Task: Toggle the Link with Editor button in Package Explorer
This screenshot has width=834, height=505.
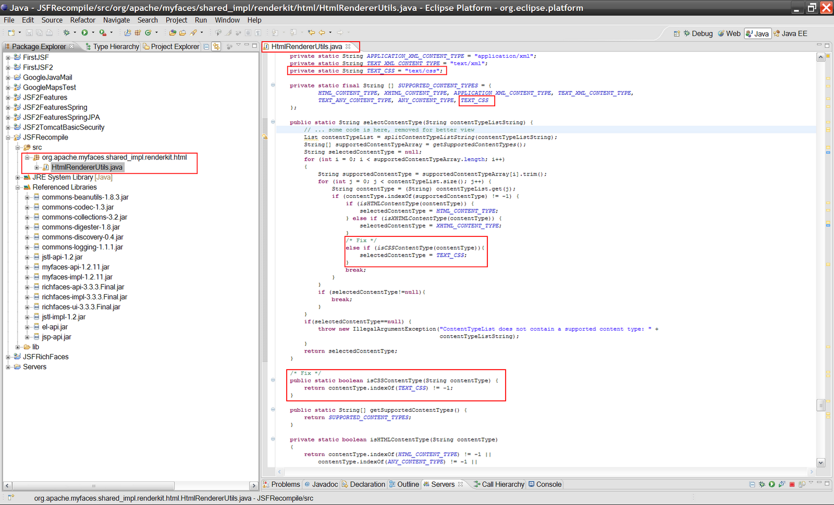Action: point(216,46)
